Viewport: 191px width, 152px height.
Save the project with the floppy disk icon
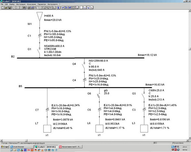(10, 8)
